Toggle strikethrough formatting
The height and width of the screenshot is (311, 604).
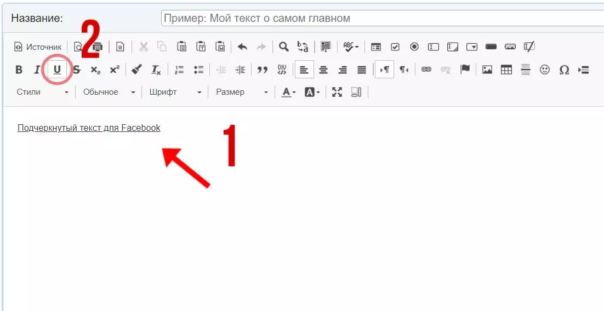[x=77, y=70]
